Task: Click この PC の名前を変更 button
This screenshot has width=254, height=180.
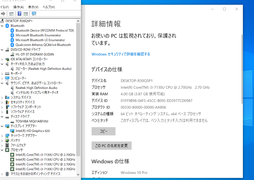Action: pos(111,146)
